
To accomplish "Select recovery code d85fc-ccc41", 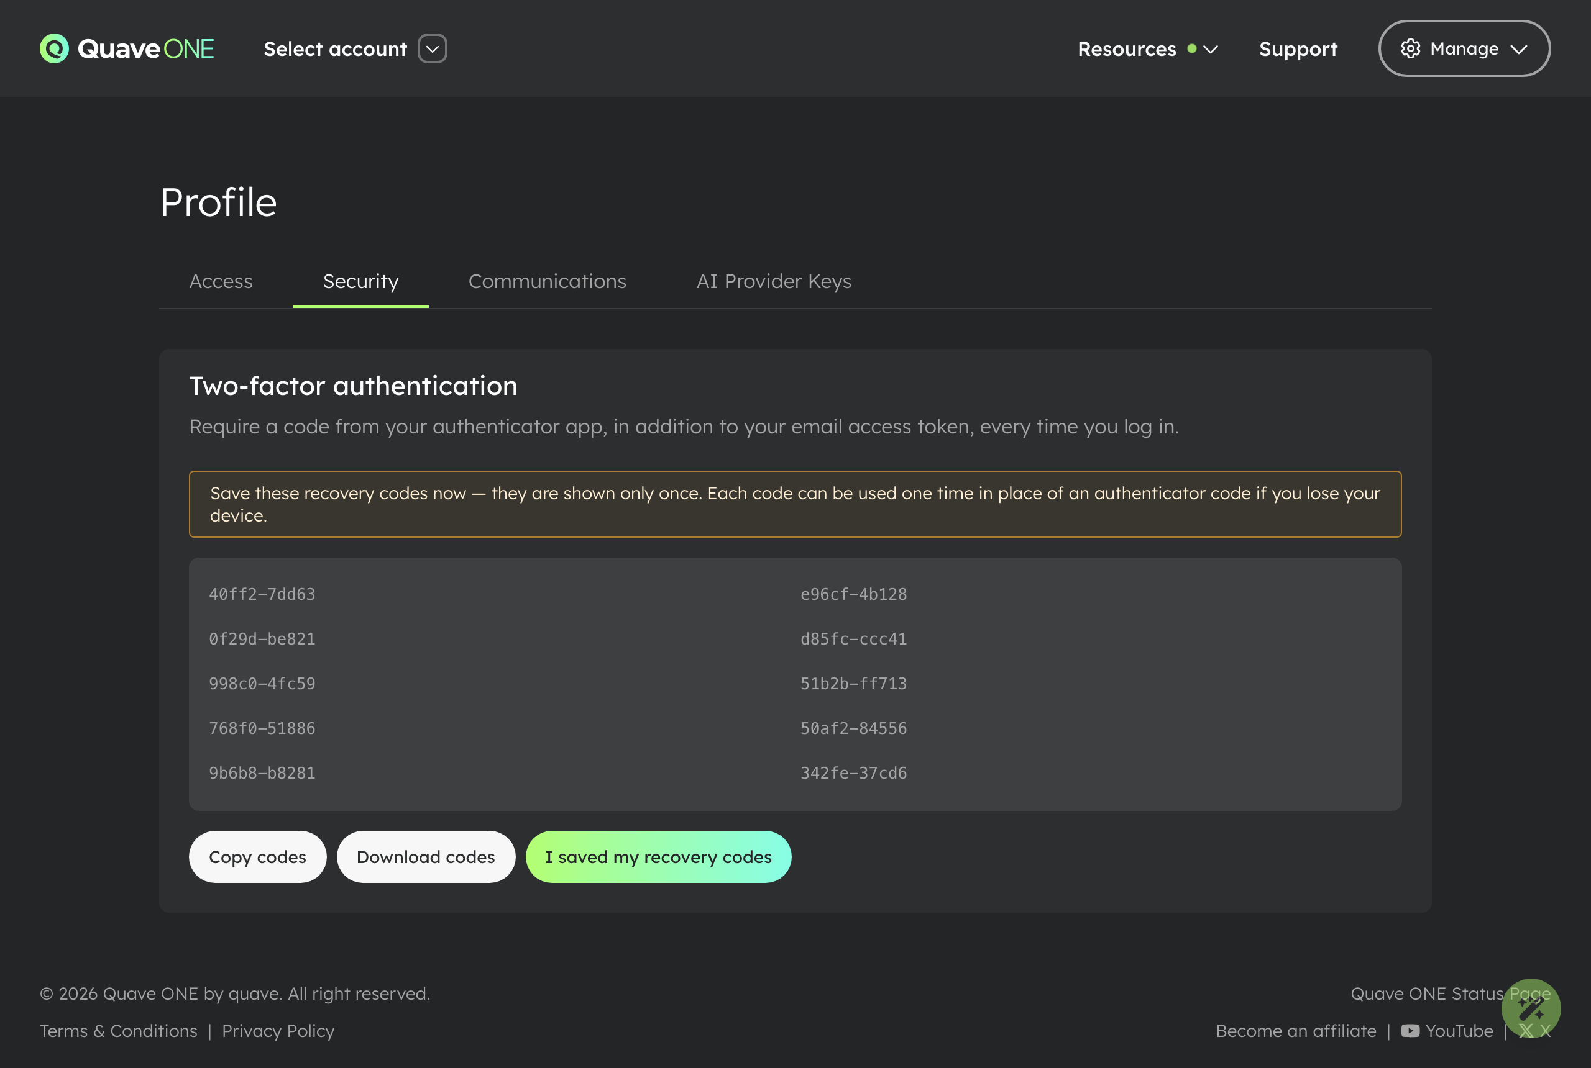I will pos(853,639).
